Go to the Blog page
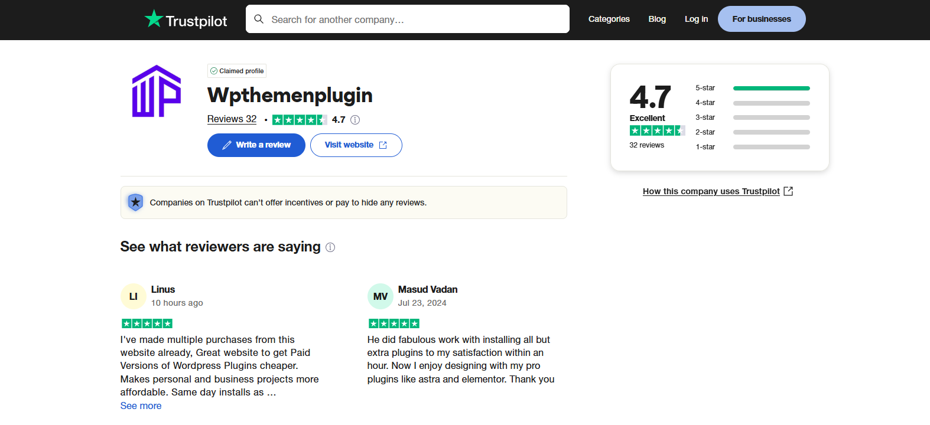Image resolution: width=930 pixels, height=425 pixels. pyautogui.click(x=657, y=19)
